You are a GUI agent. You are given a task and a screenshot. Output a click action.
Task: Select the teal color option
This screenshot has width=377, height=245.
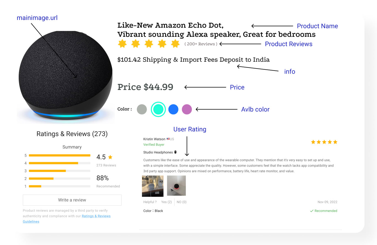point(158,109)
